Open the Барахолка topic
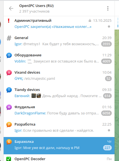119x161 pixels. click(59, 146)
